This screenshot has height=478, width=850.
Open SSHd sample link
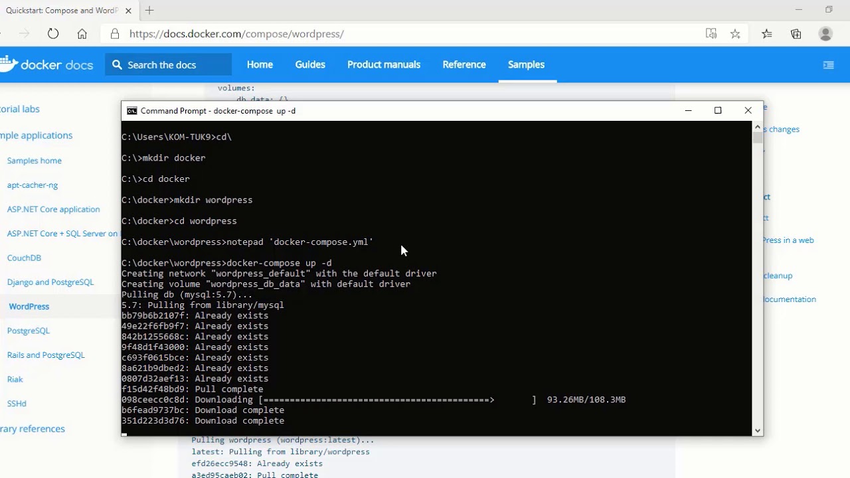click(17, 404)
